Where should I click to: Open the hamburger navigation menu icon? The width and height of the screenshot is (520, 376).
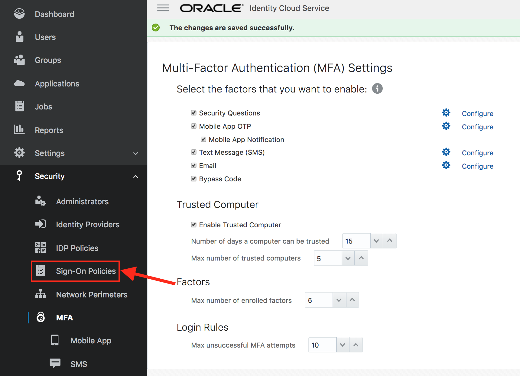(163, 8)
